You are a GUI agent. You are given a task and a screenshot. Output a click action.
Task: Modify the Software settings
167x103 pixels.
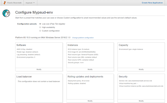39,70
